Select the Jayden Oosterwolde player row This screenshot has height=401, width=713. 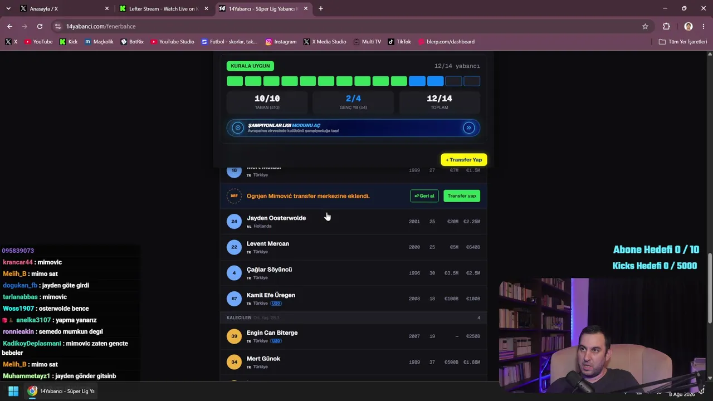pos(353,222)
